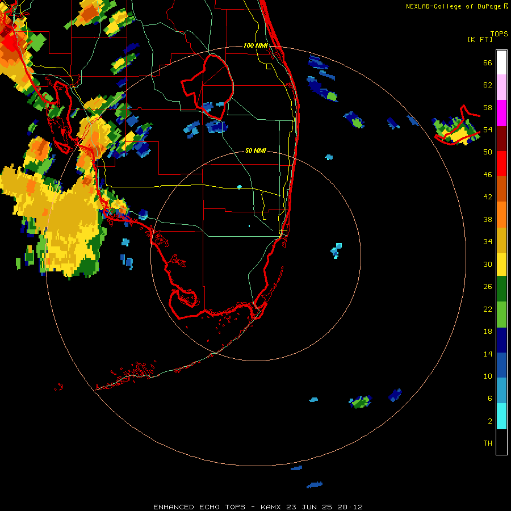
Task: Pick the sky blue legend swatch
Action: [501, 391]
